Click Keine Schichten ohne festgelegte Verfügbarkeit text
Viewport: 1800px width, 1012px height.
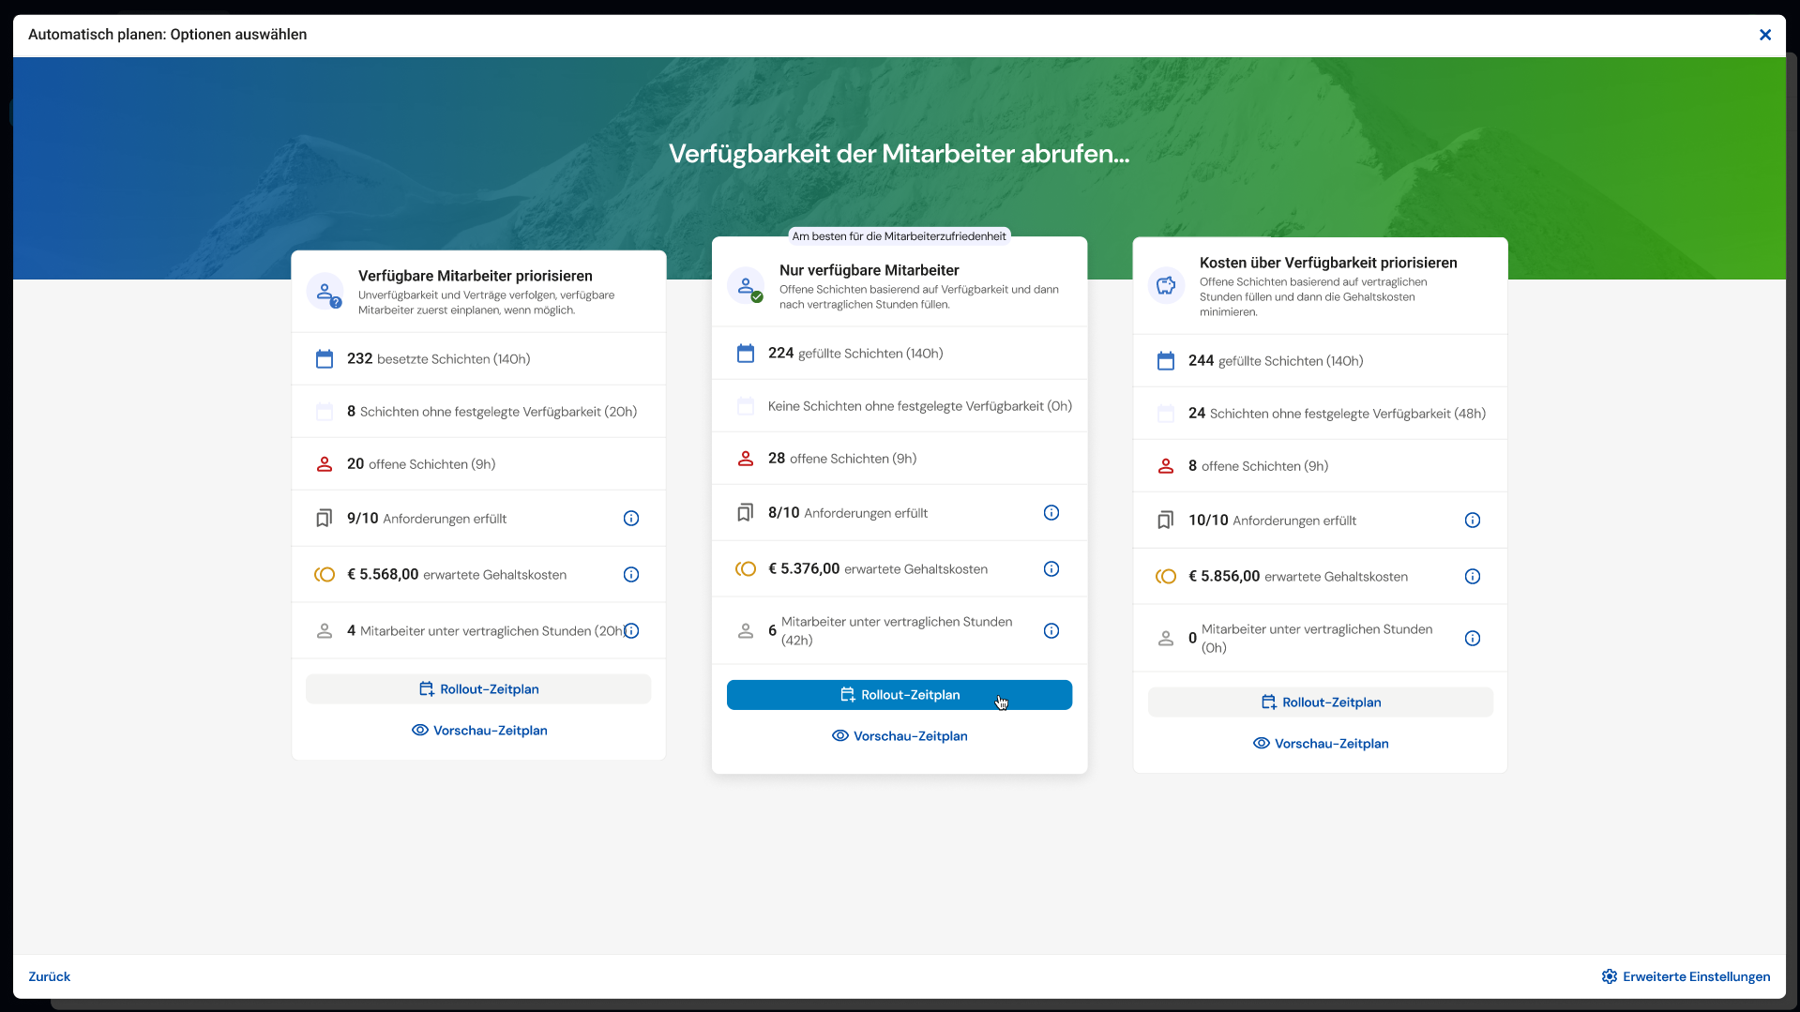(x=920, y=406)
